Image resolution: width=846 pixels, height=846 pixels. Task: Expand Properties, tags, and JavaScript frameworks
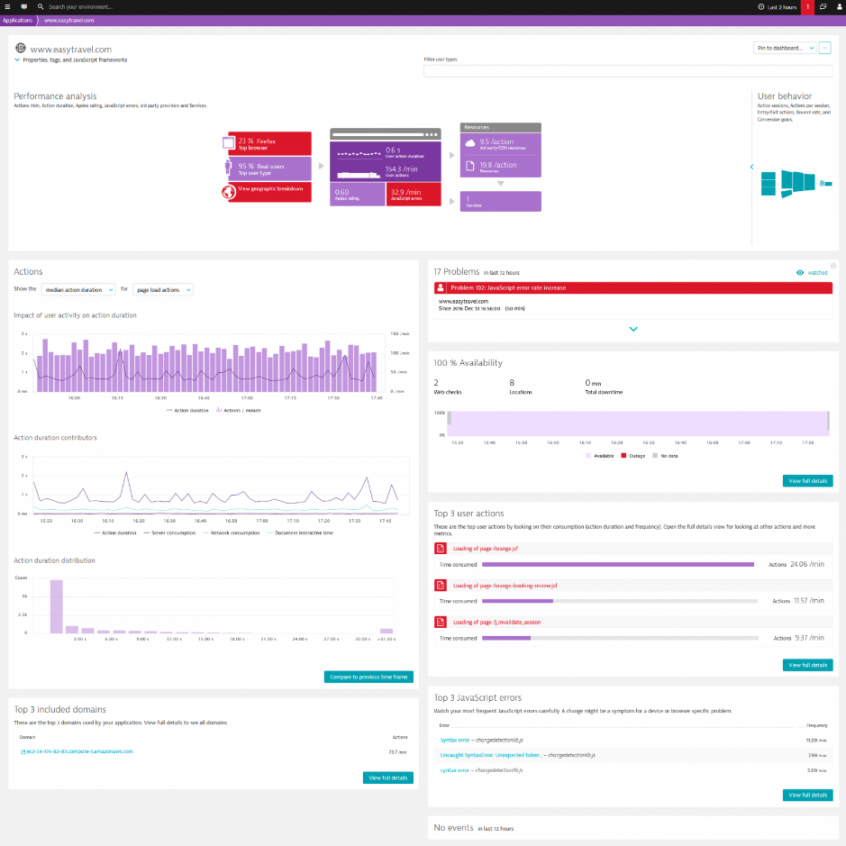pyautogui.click(x=70, y=59)
